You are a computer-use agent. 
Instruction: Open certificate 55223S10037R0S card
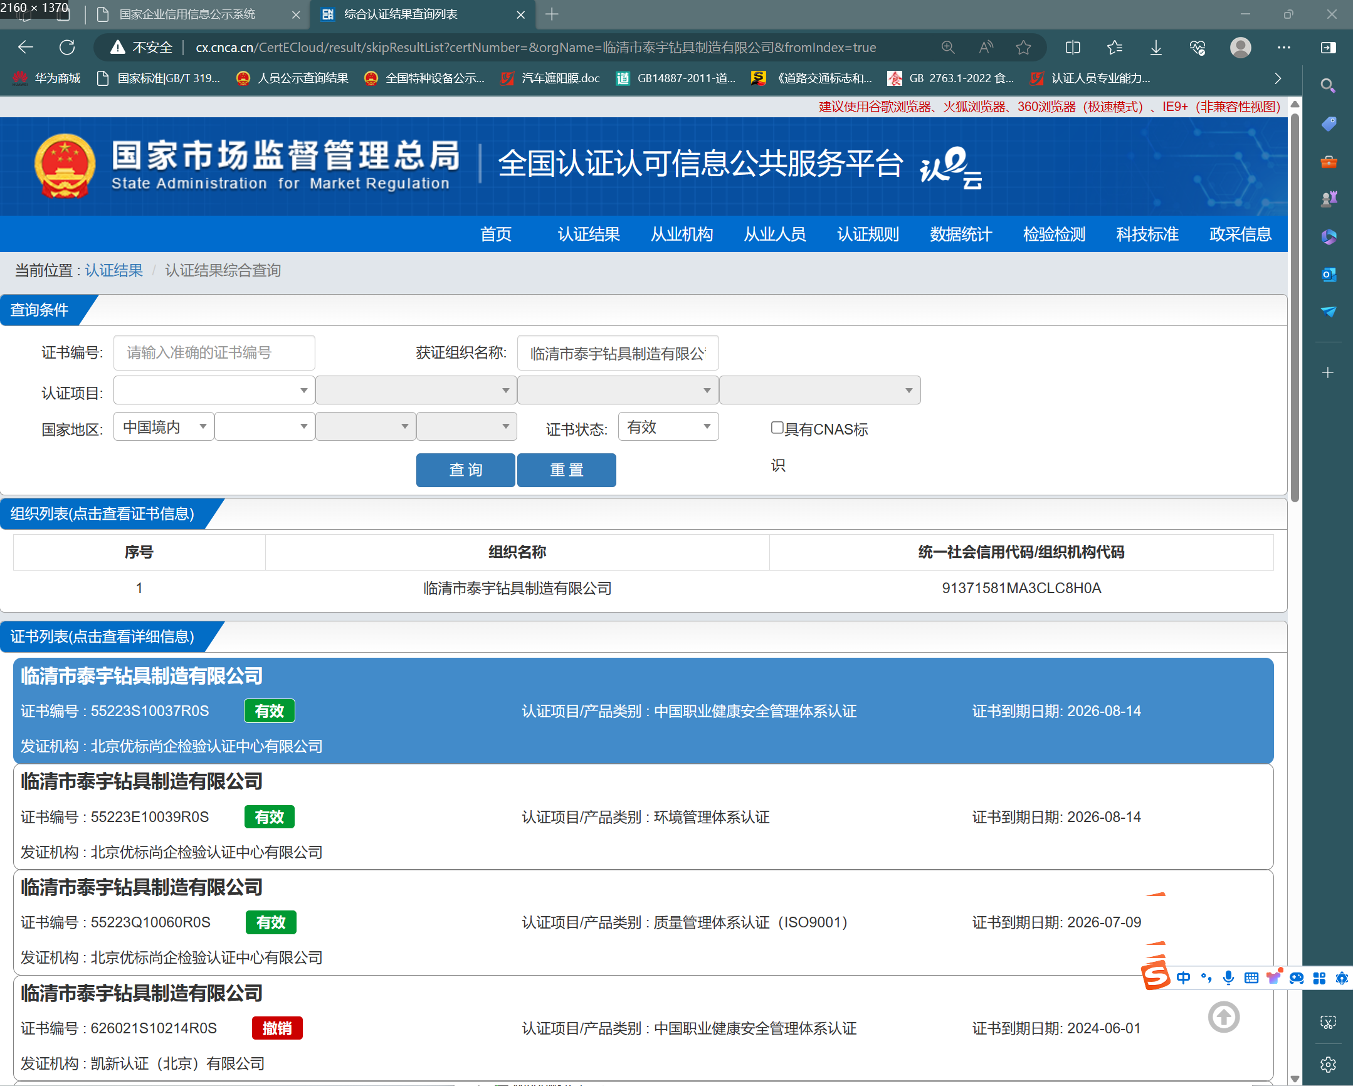point(643,711)
